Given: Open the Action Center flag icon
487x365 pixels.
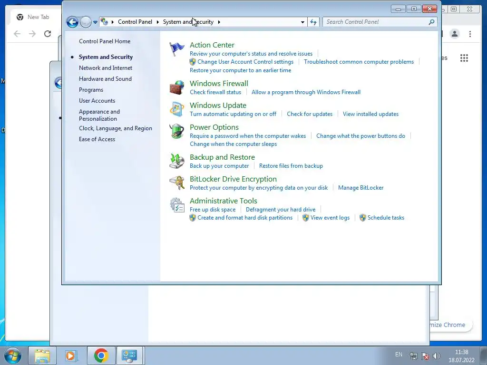Looking at the screenshot, I should 177,49.
